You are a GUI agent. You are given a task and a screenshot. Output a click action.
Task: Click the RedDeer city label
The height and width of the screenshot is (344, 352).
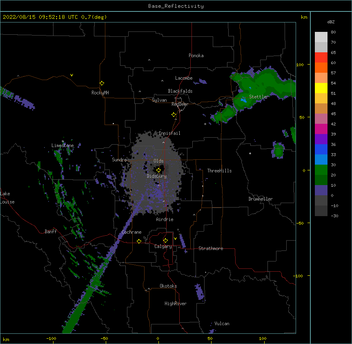click(180, 104)
